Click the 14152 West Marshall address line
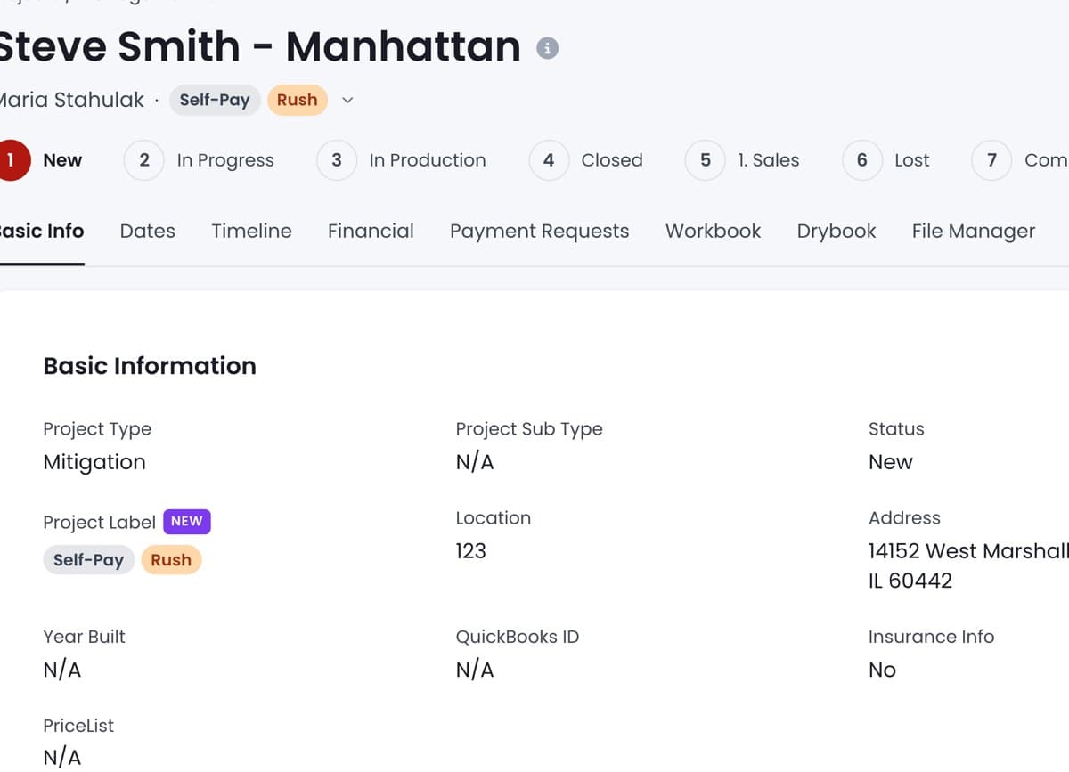The height and width of the screenshot is (772, 1069). pyautogui.click(x=968, y=551)
